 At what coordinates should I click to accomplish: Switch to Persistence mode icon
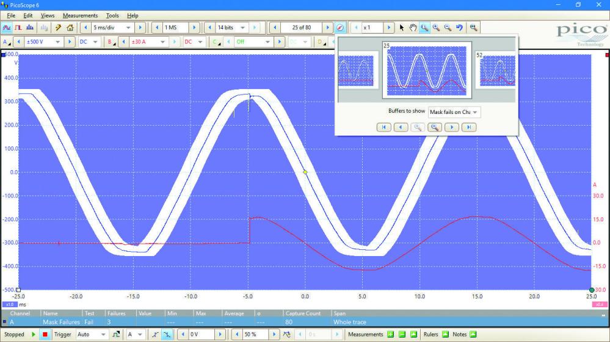[x=18, y=28]
